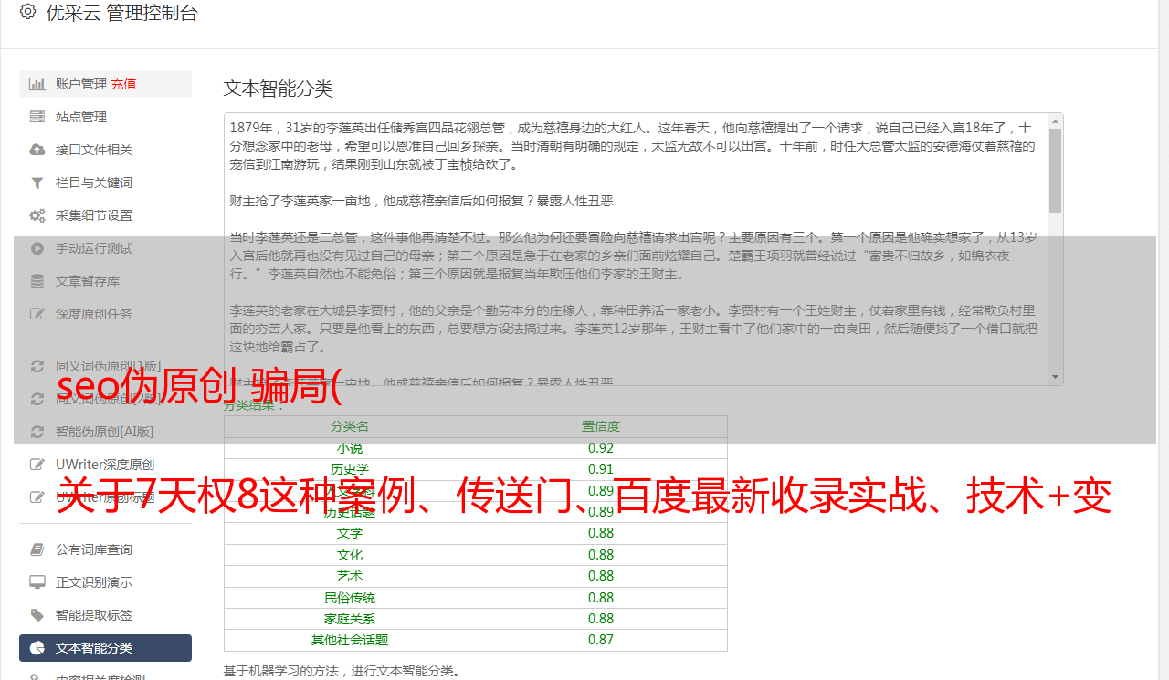Image resolution: width=1169 pixels, height=680 pixels.
Task: Click the 0.92 confidence value
Action: tap(601, 448)
